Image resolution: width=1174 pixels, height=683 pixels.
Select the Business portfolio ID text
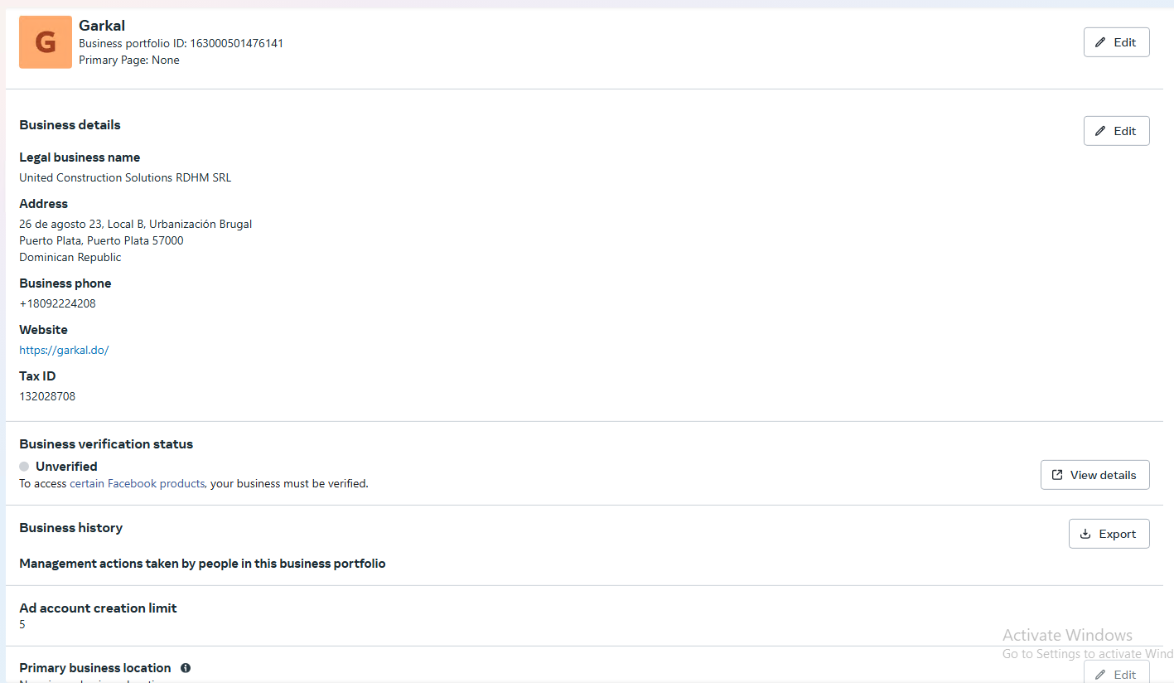pyautogui.click(x=181, y=43)
